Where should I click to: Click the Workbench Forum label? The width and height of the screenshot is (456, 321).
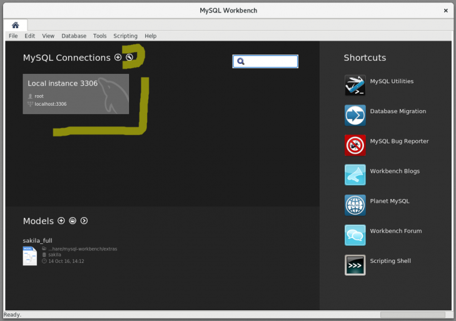point(396,231)
